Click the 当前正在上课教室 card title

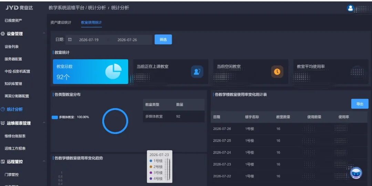coord(153,67)
